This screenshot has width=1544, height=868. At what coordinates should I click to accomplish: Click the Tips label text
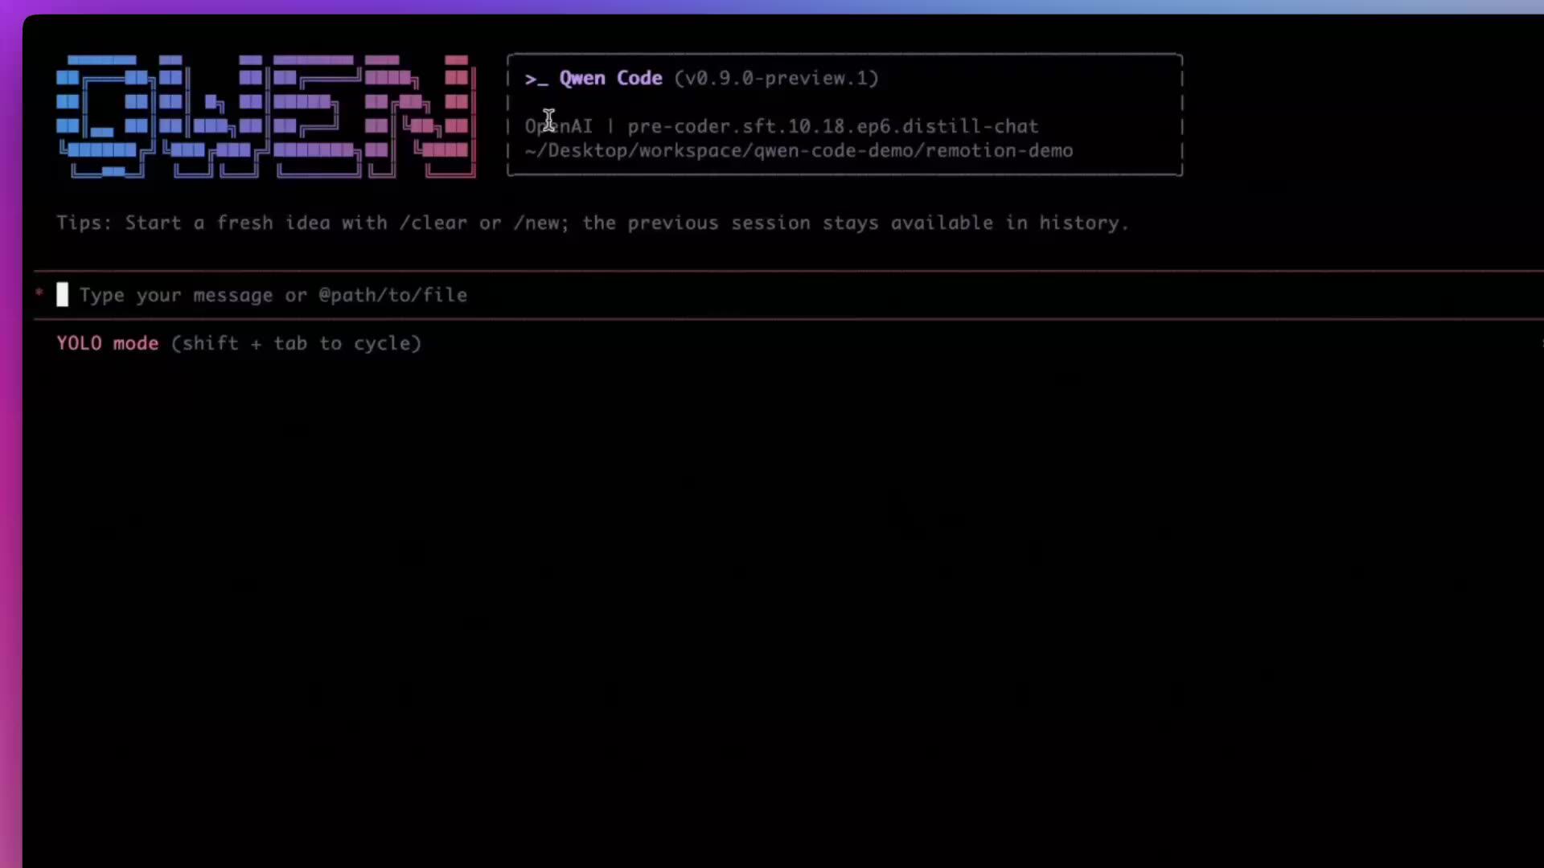pos(83,223)
